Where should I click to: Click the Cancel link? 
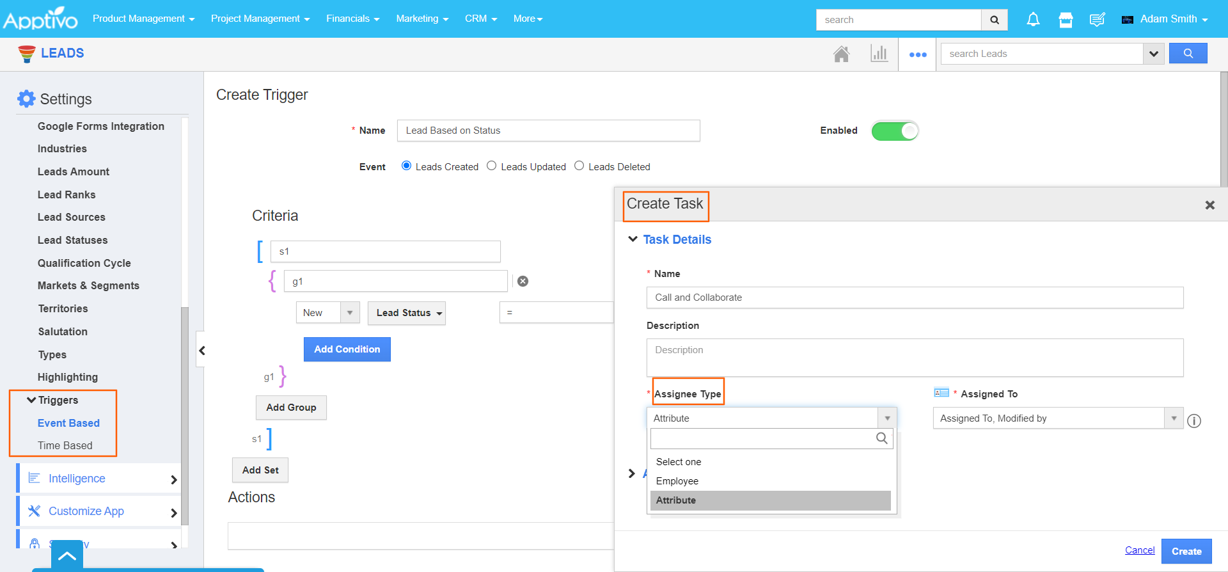tap(1139, 550)
